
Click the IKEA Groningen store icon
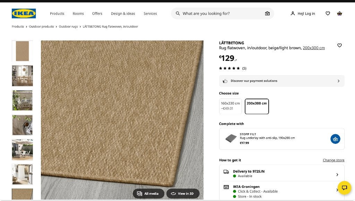(226, 187)
